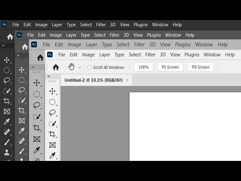Expand the dark-gray-theme toolbar with the double-arrow
The height and width of the screenshot is (181, 241).
point(18,55)
